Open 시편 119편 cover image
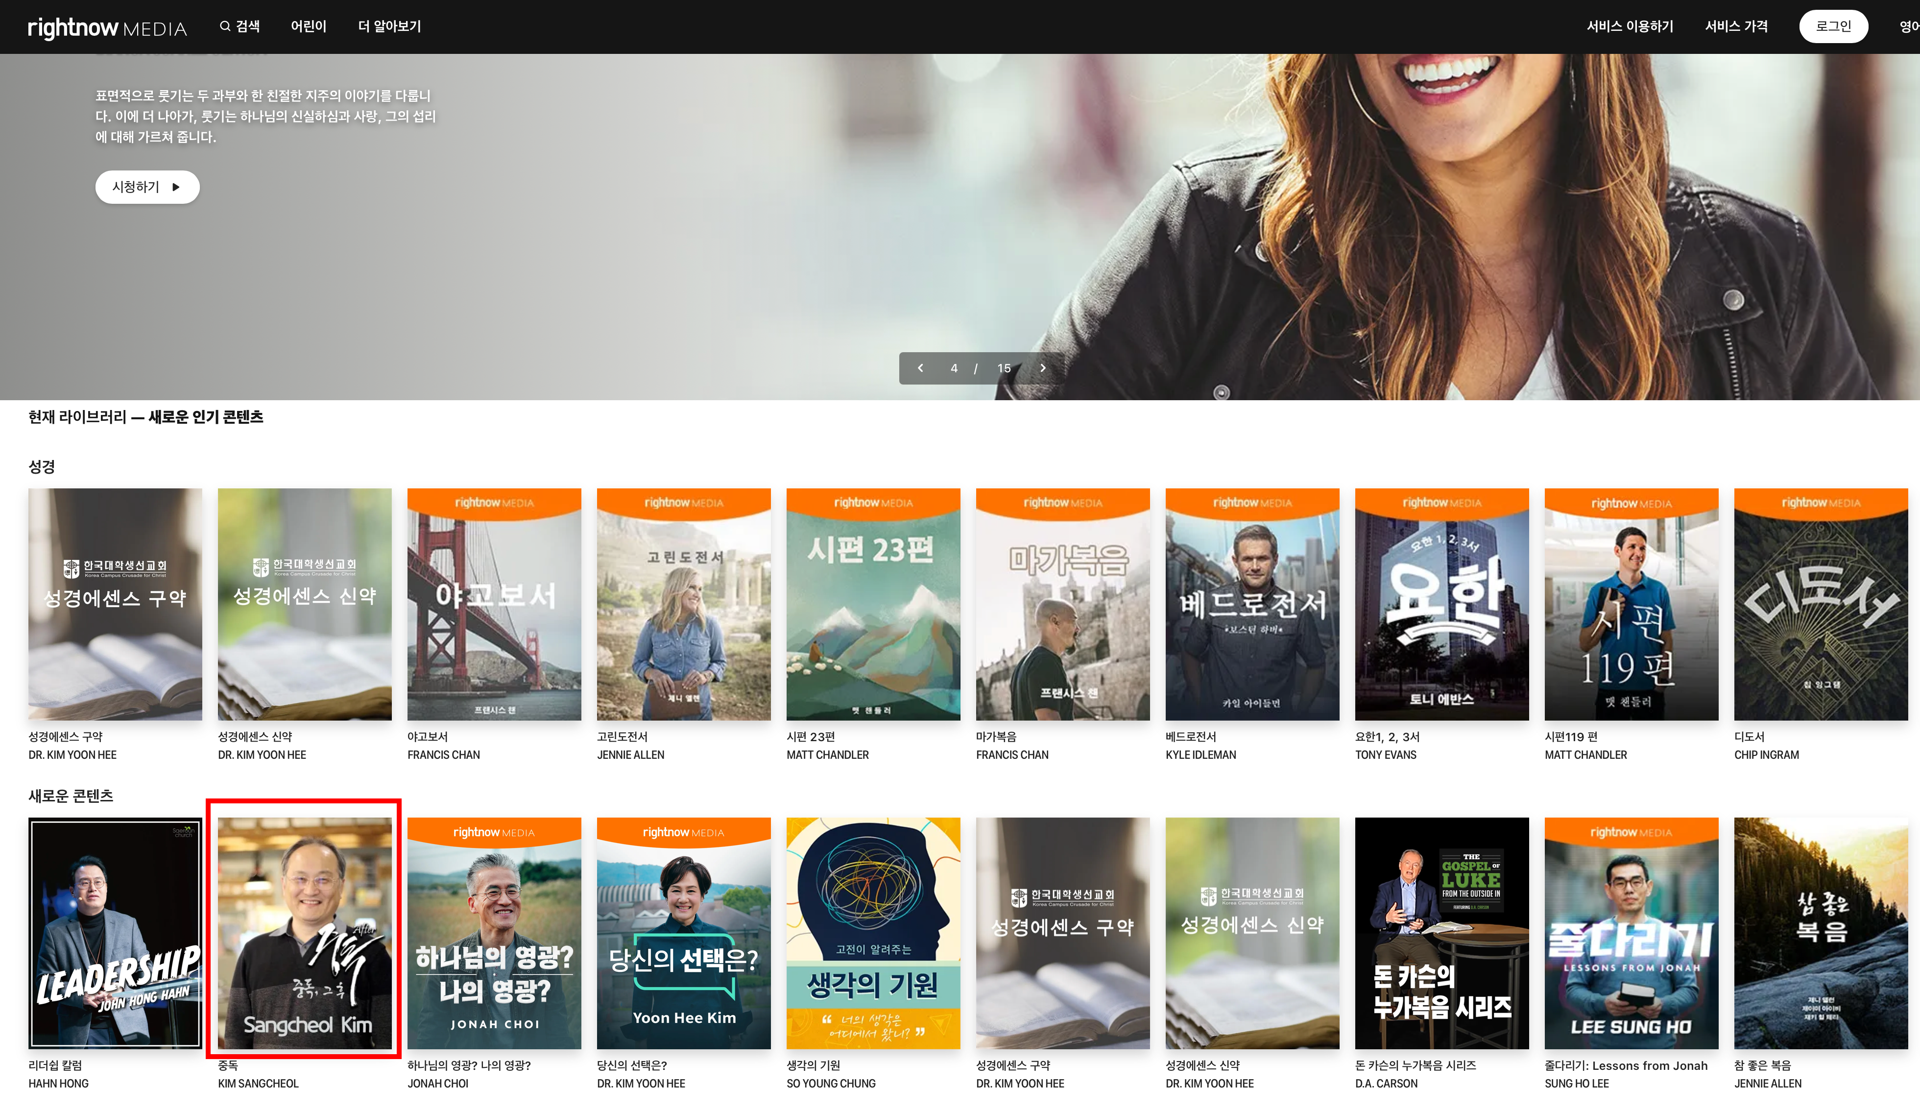Screen dimensions: 1920x1111 (1631, 604)
